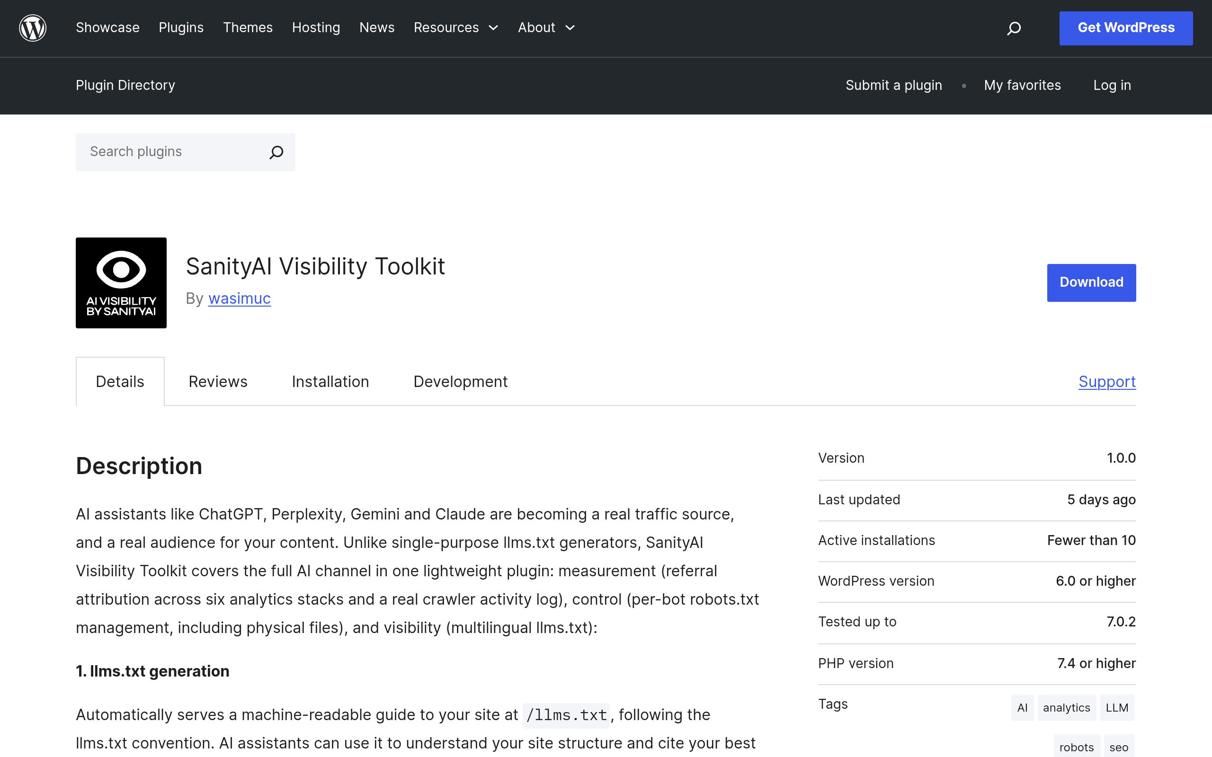Click the SanityAI Visibility Toolkit title
Screen dimensions: 1212x757
315,266
